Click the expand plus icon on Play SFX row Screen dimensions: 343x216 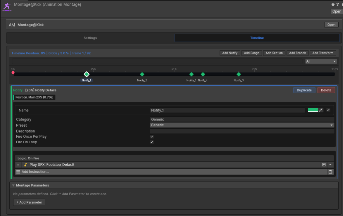pyautogui.click(x=324, y=165)
